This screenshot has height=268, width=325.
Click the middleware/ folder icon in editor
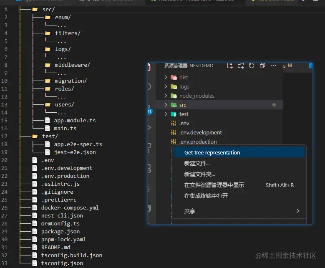[x=48, y=65]
